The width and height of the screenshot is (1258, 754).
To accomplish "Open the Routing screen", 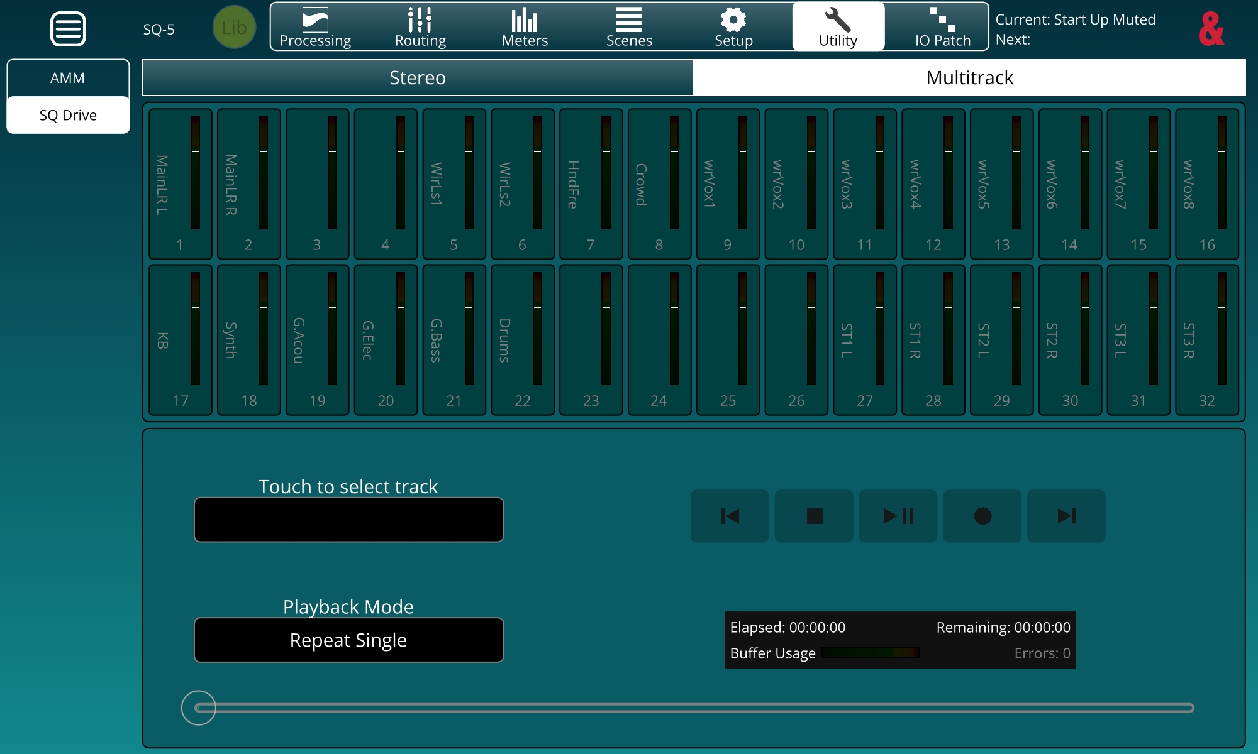I will click(420, 28).
